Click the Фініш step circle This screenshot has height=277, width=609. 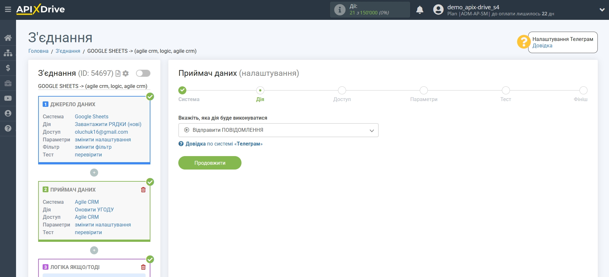tap(583, 90)
